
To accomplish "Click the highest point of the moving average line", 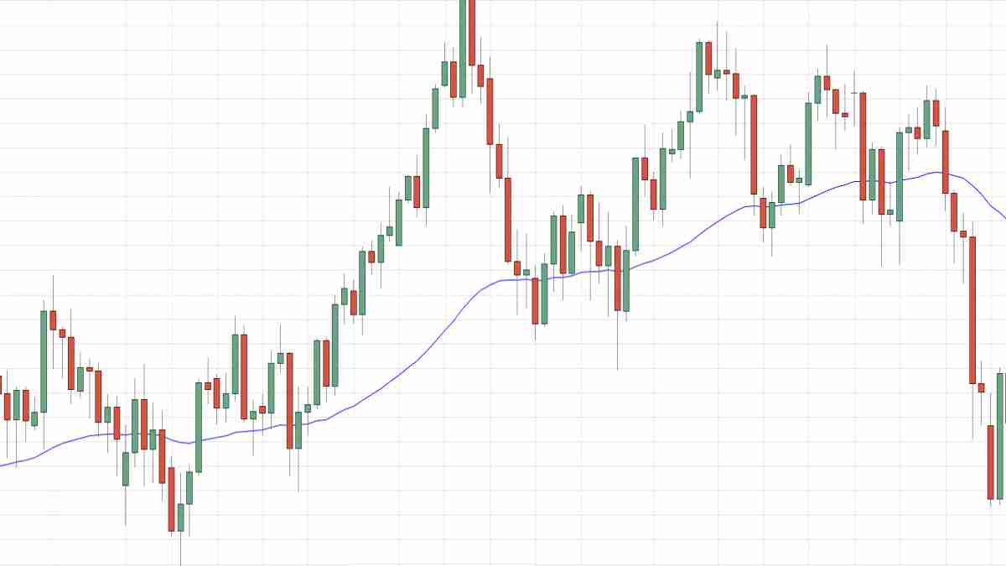I will click(936, 173).
